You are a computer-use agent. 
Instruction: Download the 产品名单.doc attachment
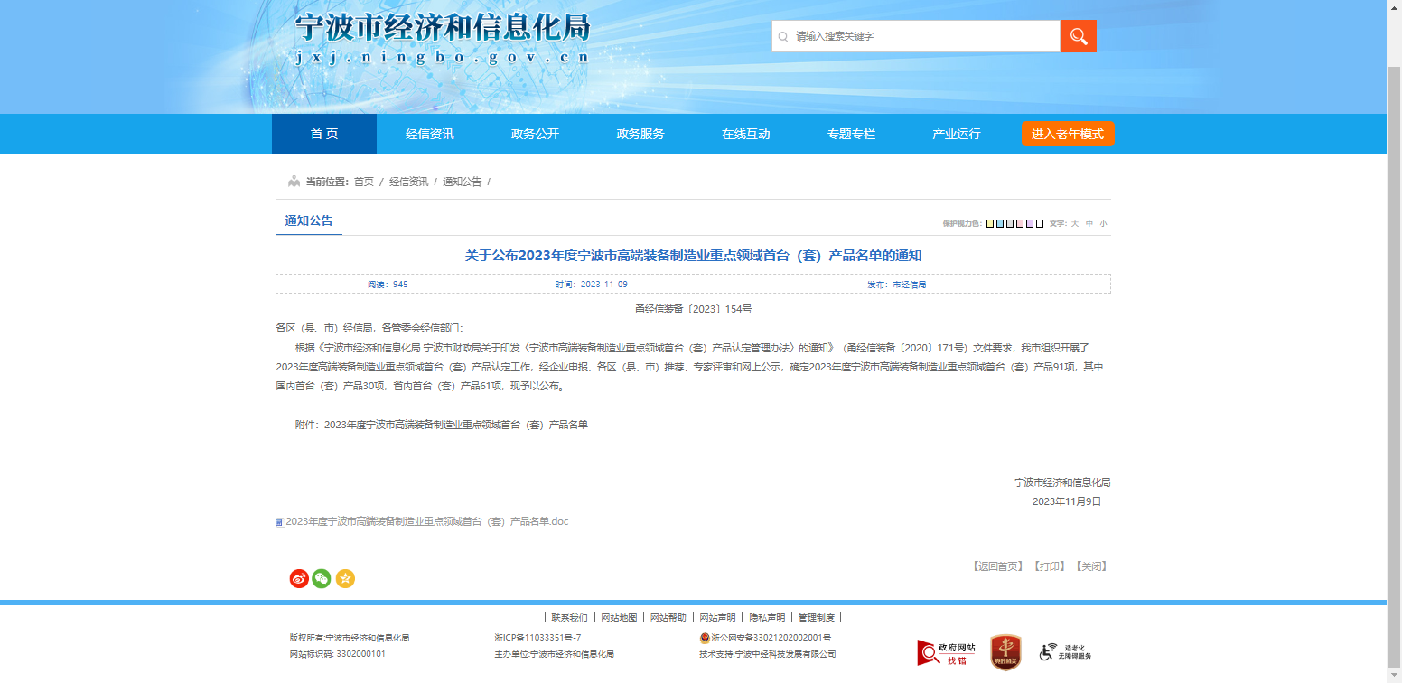tap(426, 521)
